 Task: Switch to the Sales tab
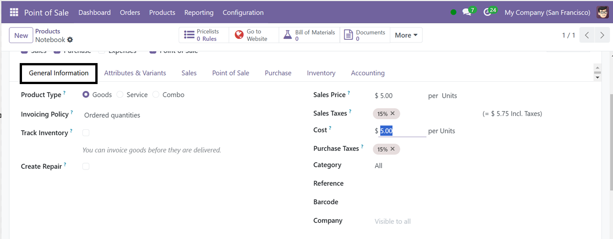coord(189,73)
